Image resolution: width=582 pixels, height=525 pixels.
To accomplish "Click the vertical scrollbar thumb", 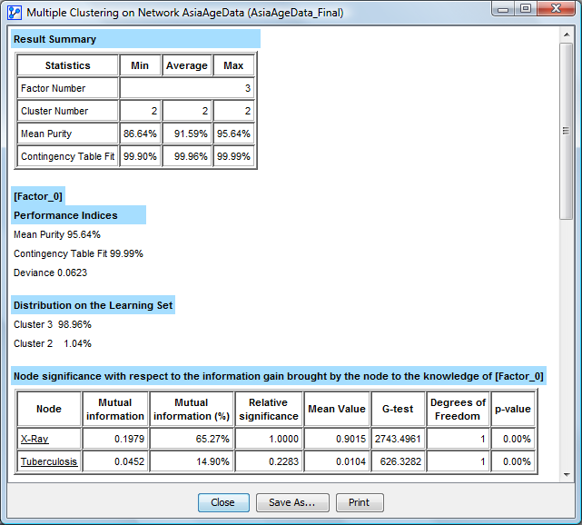I will tap(567, 130).
